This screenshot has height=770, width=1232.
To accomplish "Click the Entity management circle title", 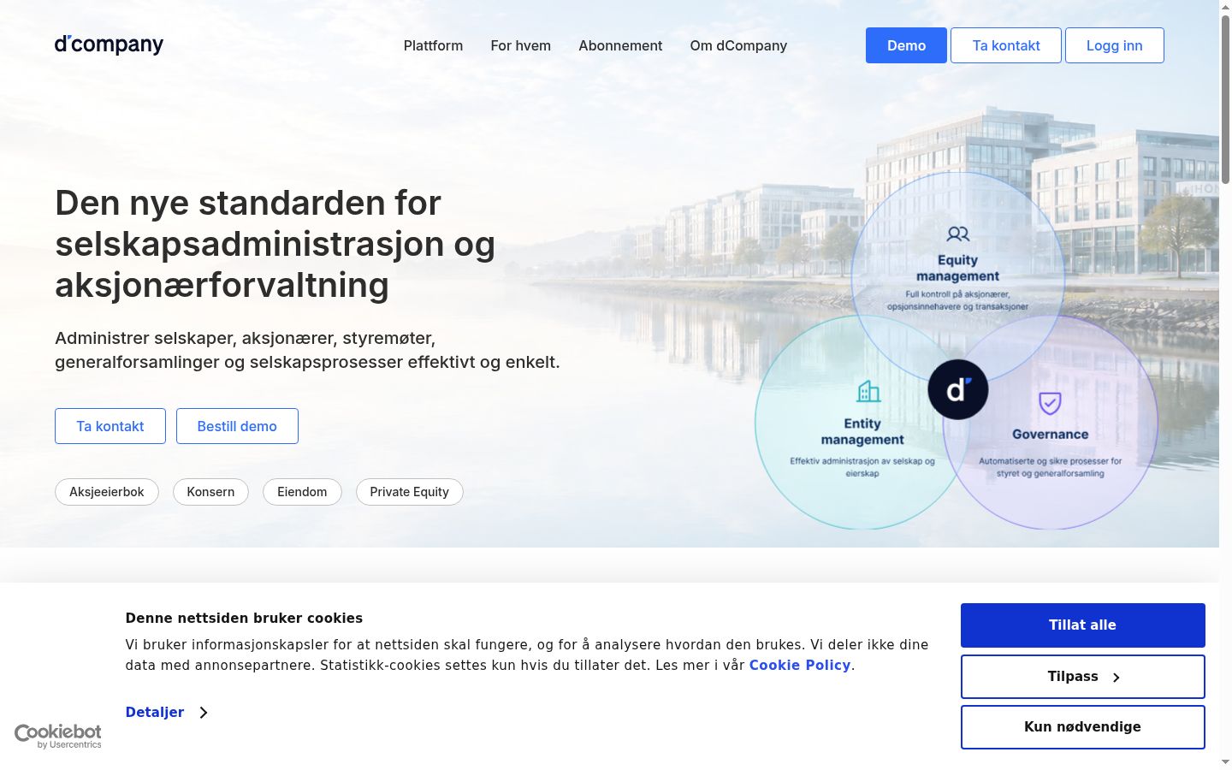I will coord(862,431).
